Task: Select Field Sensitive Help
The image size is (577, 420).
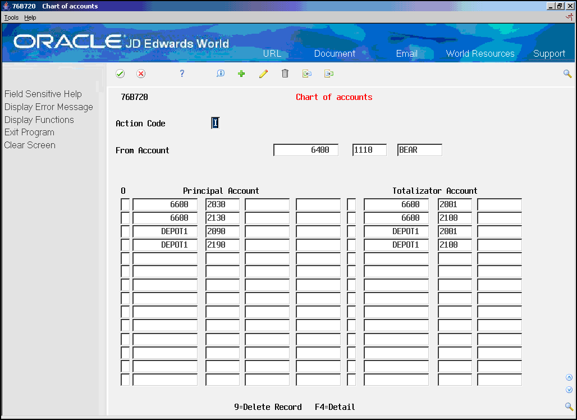Action: (43, 94)
